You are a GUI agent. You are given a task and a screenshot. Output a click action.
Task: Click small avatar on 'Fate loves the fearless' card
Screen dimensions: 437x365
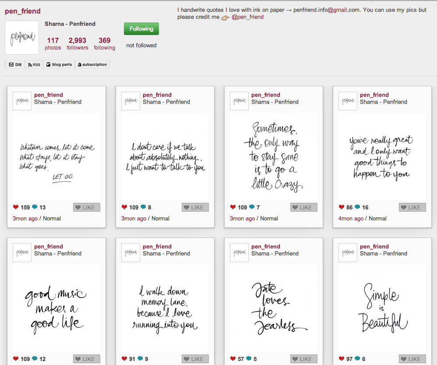click(239, 253)
